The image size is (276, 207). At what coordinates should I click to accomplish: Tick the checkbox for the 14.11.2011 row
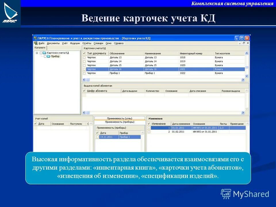point(97,137)
